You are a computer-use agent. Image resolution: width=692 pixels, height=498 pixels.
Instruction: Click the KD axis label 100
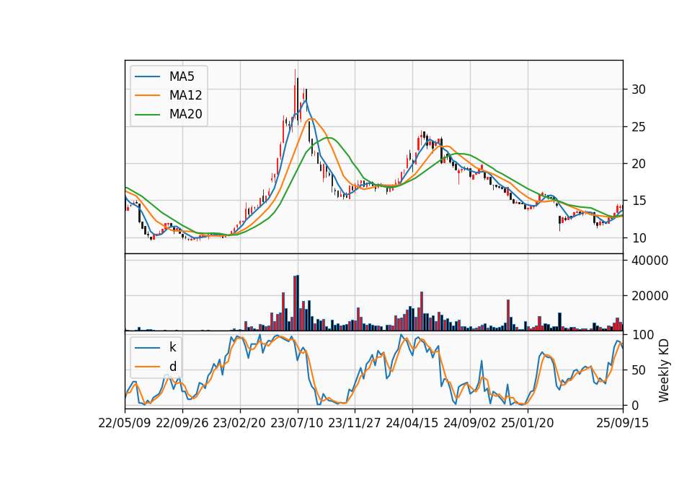(x=643, y=335)
